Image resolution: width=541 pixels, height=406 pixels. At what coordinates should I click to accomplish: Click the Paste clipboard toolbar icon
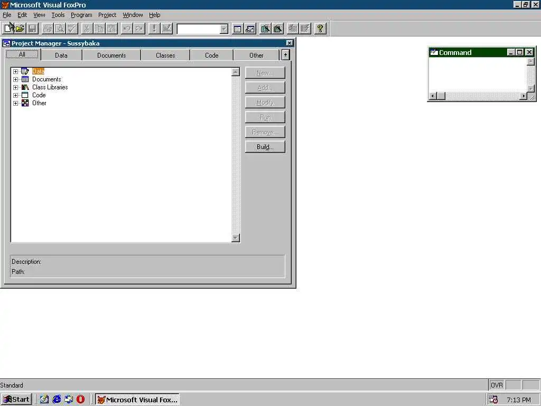[111, 29]
